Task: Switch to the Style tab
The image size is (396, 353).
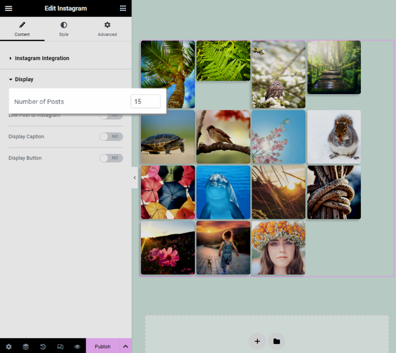Action: pyautogui.click(x=64, y=29)
